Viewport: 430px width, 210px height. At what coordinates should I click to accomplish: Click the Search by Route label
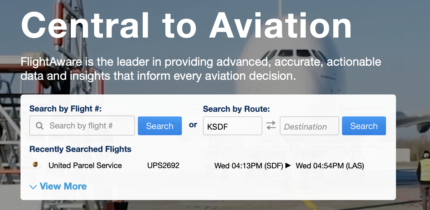[x=236, y=109]
